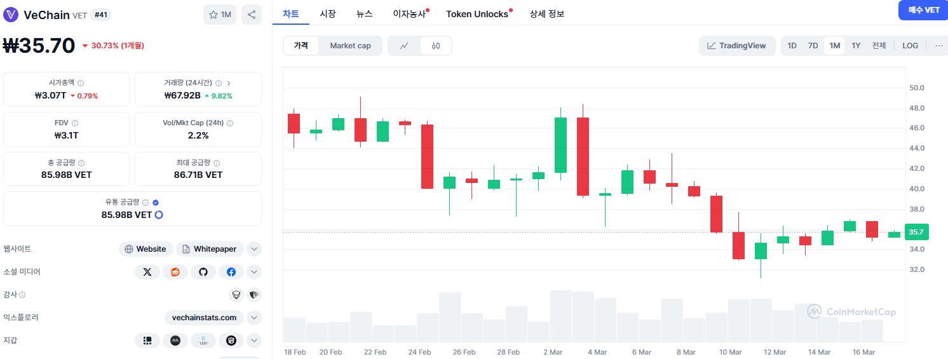Click the verified badge by 유통 공급량
This screenshot has width=948, height=359.
(156, 203)
